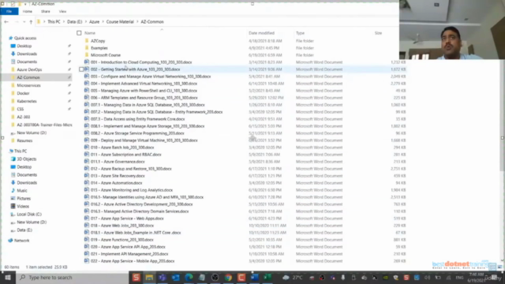Image resolution: width=505 pixels, height=284 pixels.
Task: Click the Network icon in navigation pane
Action: click(x=10, y=241)
